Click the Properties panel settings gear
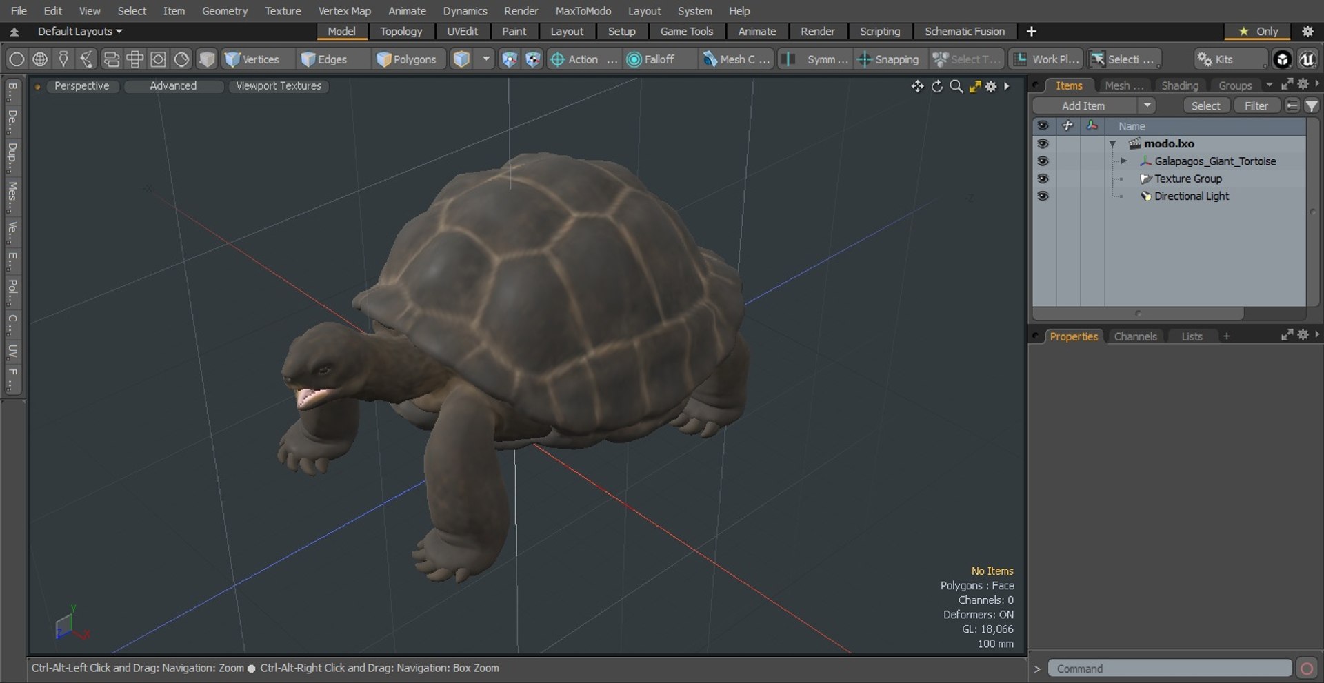 [x=1303, y=334]
